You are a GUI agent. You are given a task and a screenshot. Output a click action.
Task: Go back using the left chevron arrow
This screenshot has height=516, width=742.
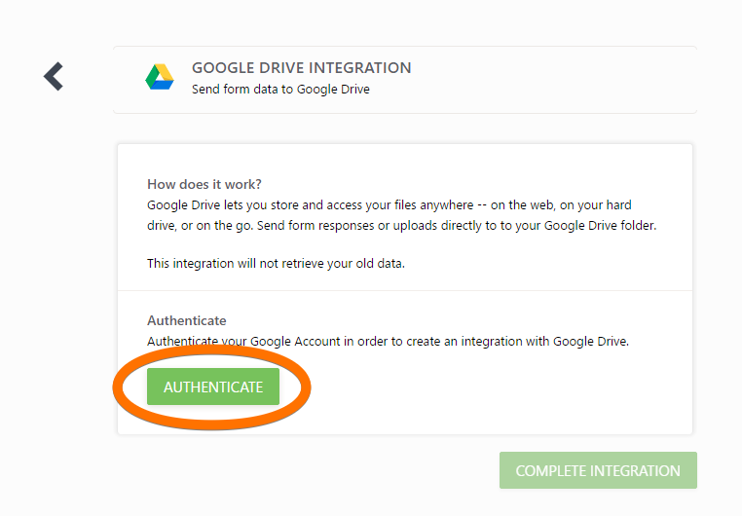click(54, 76)
